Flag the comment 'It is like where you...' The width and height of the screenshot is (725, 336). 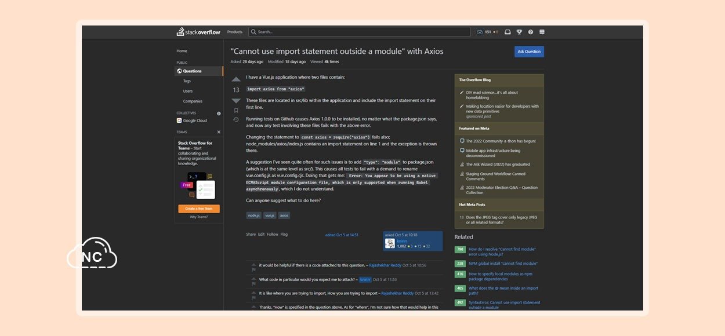pyautogui.click(x=253, y=298)
